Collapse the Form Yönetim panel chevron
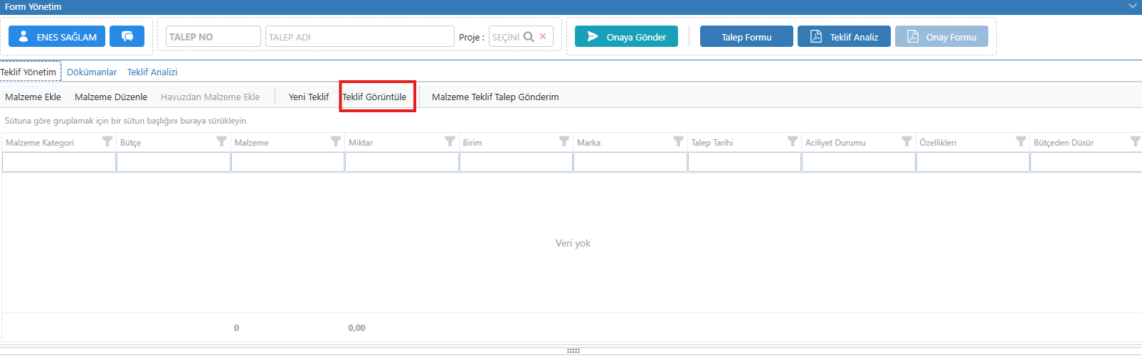The height and width of the screenshot is (358, 1142). point(1133,6)
